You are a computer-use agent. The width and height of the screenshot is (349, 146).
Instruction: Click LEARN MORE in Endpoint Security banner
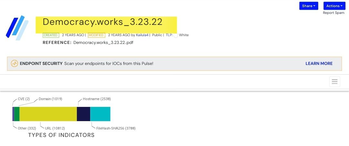[x=319, y=64]
